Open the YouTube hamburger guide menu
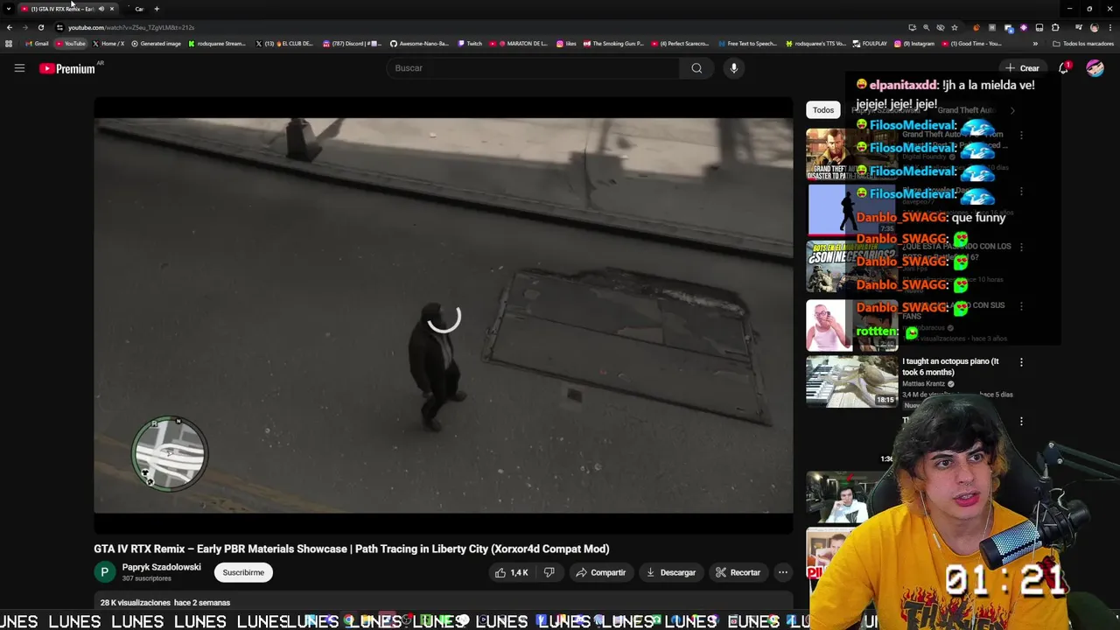Viewport: 1120px width, 630px height. (19, 68)
